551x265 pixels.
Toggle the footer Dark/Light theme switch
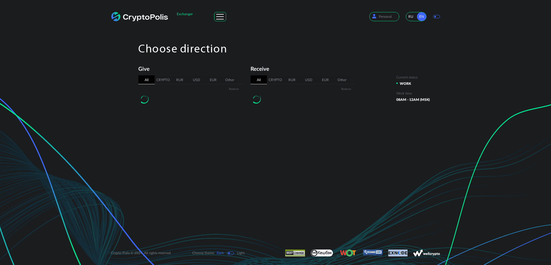click(230, 253)
